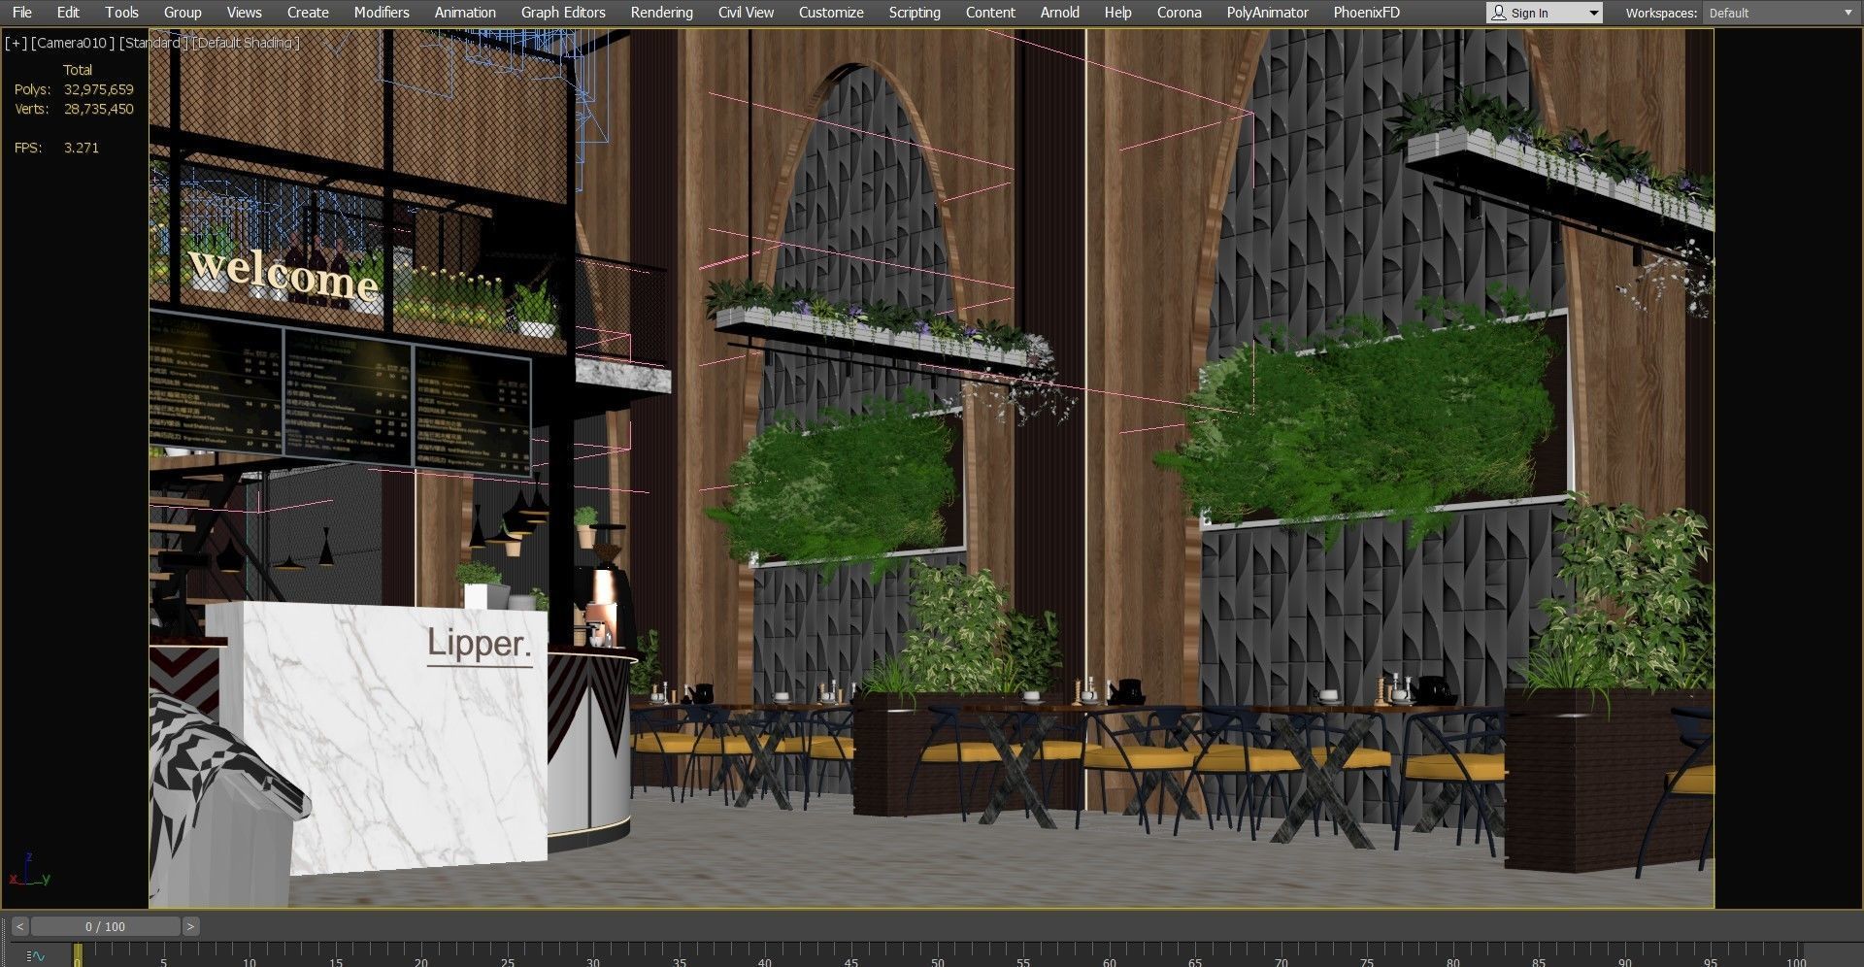Step to previous frame with left arrow
The width and height of the screenshot is (1864, 967).
point(19,926)
